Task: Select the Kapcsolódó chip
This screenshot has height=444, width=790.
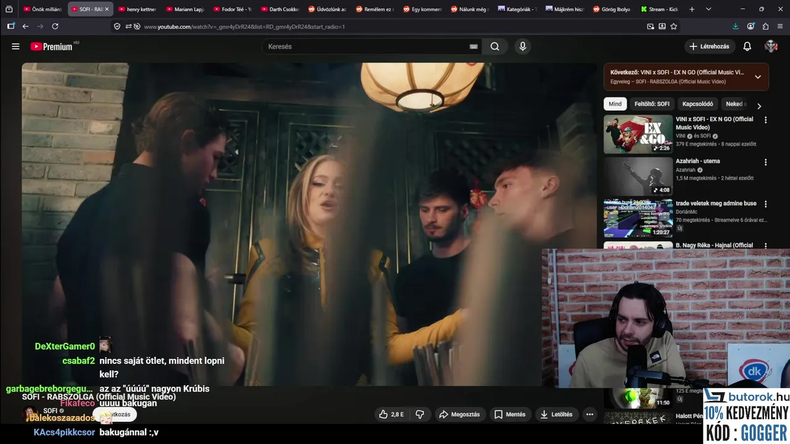Action: click(x=697, y=104)
